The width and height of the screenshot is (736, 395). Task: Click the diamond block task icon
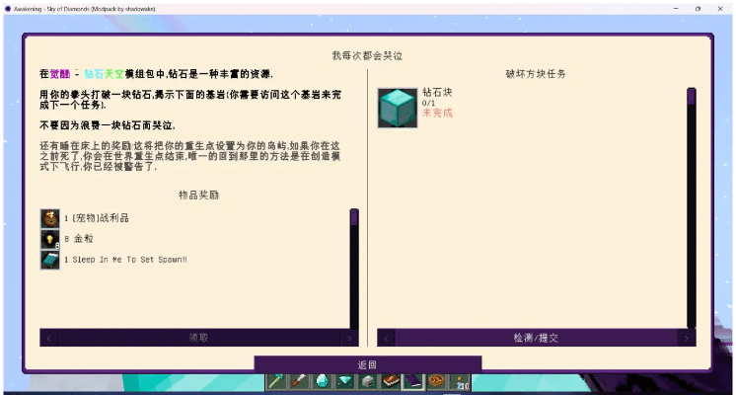tap(398, 108)
